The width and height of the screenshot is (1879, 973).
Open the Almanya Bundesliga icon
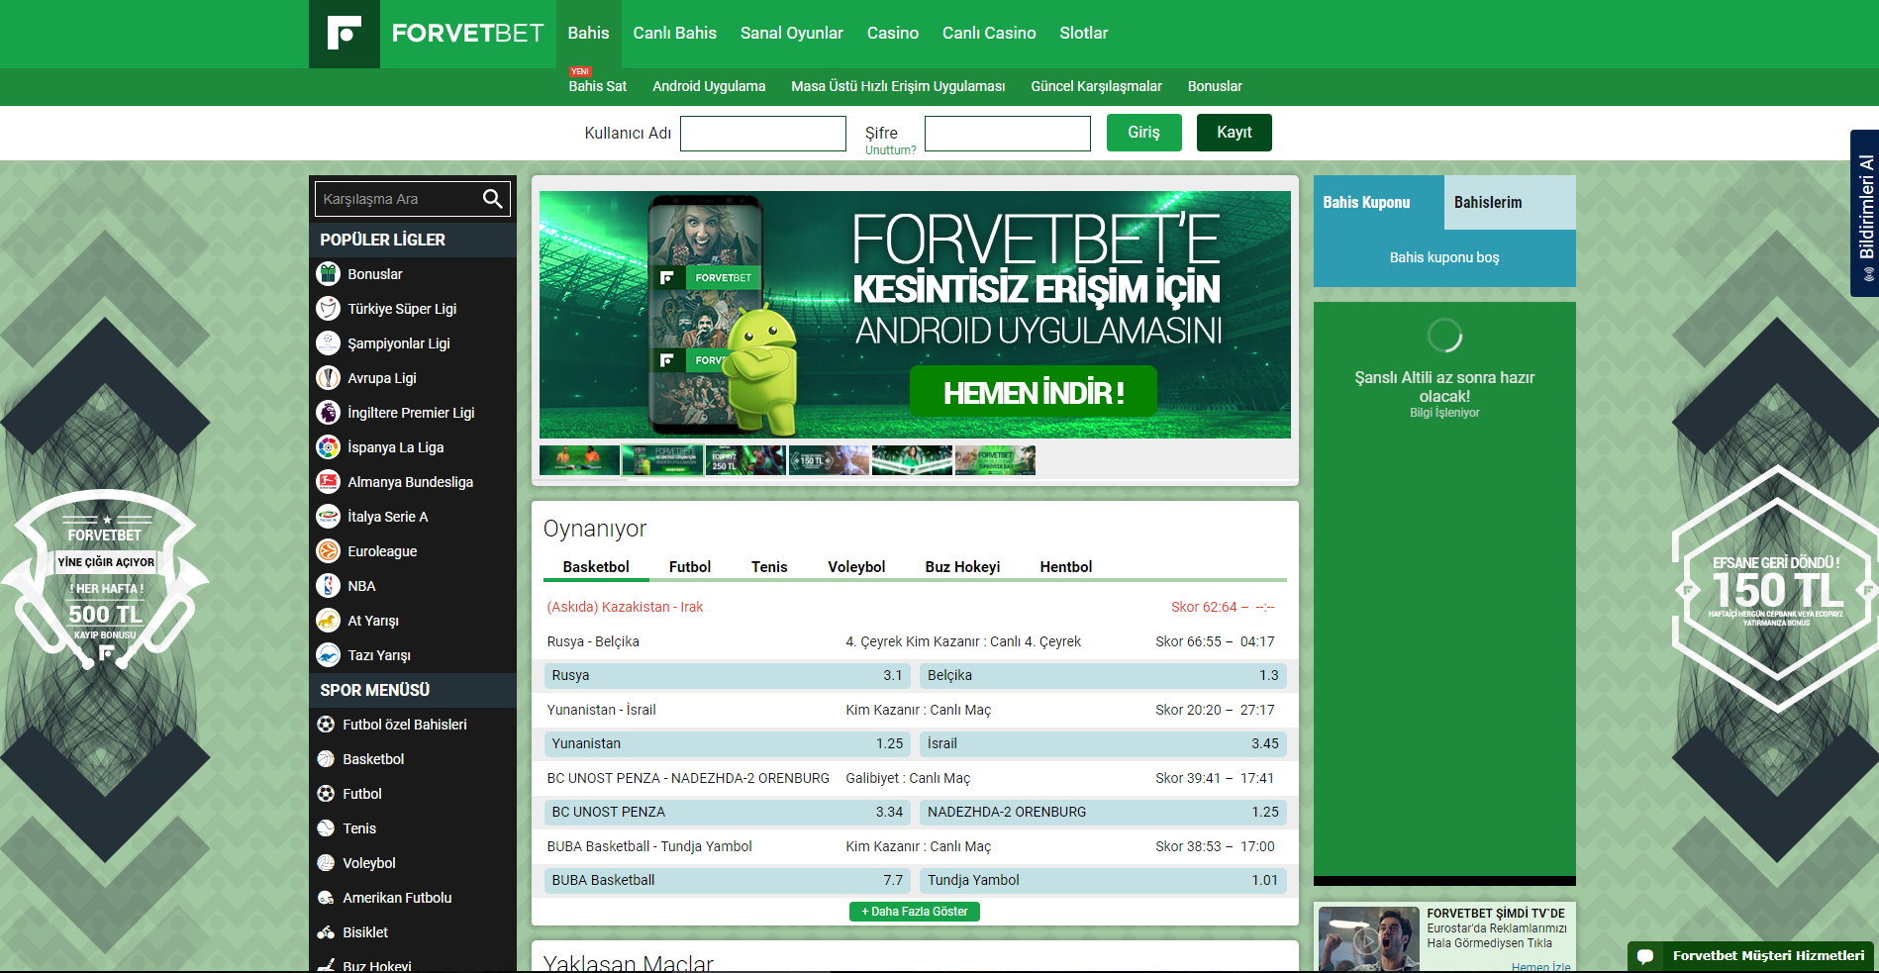[328, 482]
